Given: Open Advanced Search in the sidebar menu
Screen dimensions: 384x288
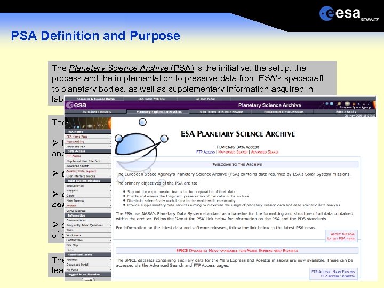Looking at the screenshot, I should point(88,166).
